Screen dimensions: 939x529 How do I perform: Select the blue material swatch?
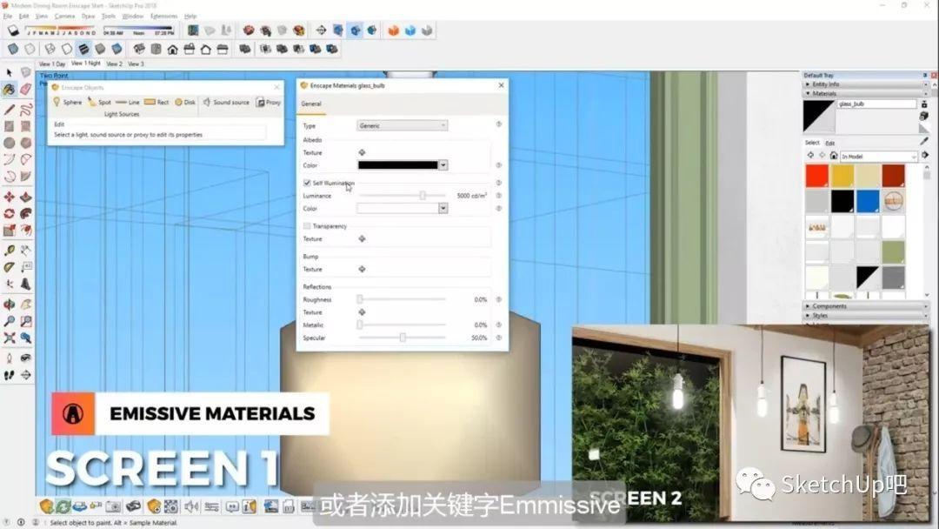pos(867,201)
